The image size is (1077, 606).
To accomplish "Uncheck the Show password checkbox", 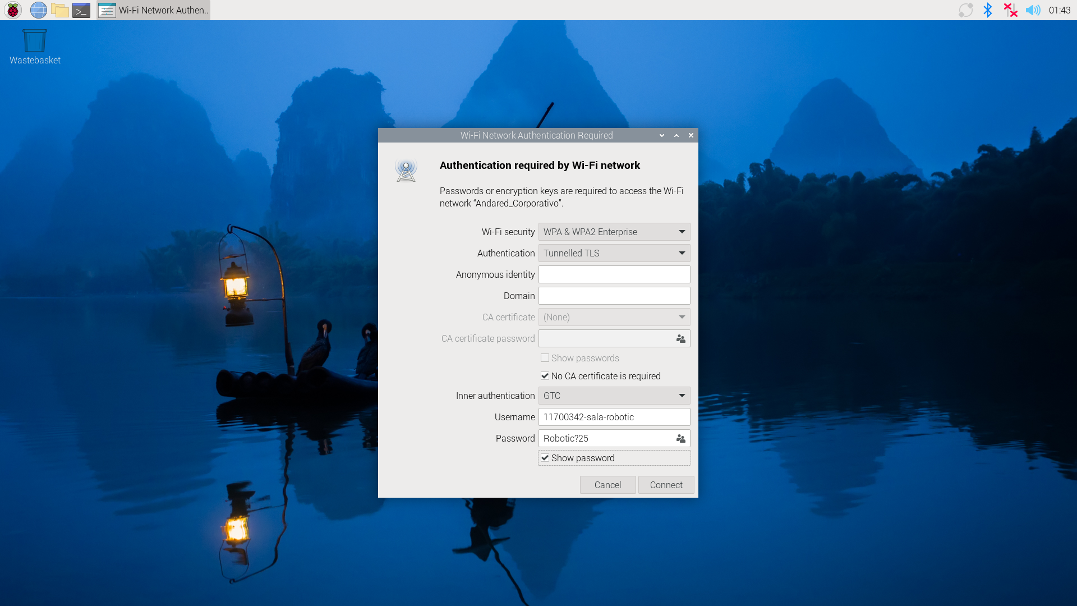I will [x=545, y=458].
